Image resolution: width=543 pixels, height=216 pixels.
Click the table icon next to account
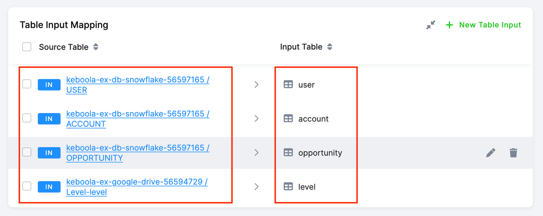pyautogui.click(x=288, y=118)
